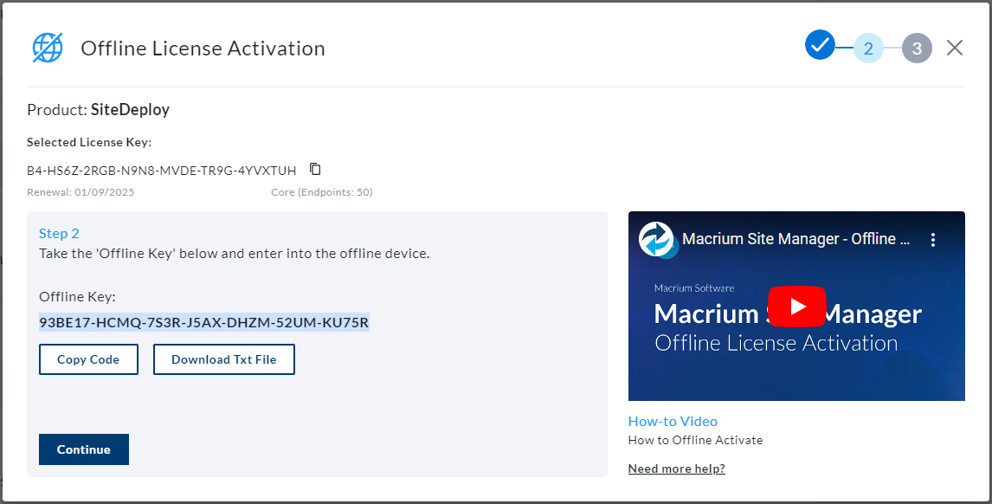
Task: Click the 'Offline License Activation' dialog title
Action: coord(203,48)
